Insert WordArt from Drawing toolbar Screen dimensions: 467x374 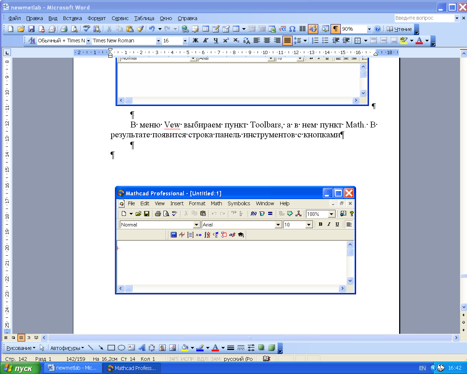pos(142,348)
